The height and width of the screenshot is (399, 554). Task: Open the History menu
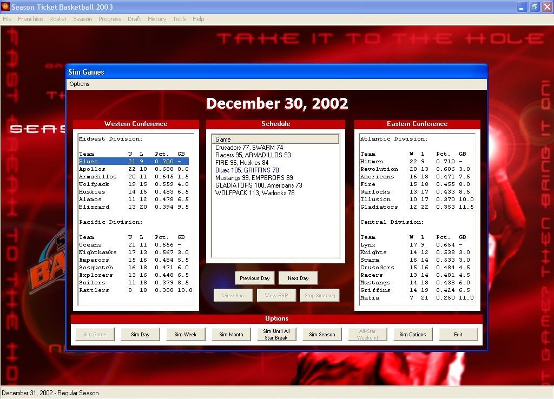tap(157, 19)
